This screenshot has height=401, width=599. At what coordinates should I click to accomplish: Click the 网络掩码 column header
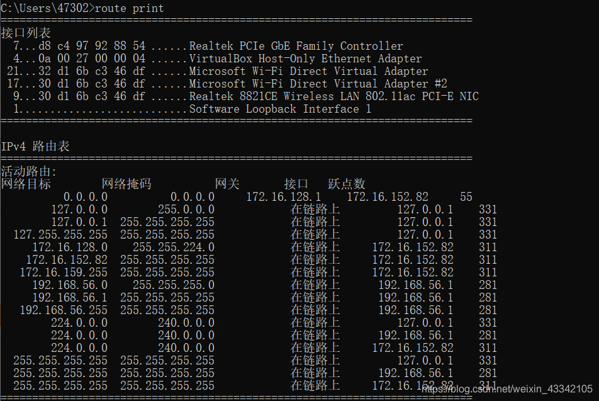[126, 184]
